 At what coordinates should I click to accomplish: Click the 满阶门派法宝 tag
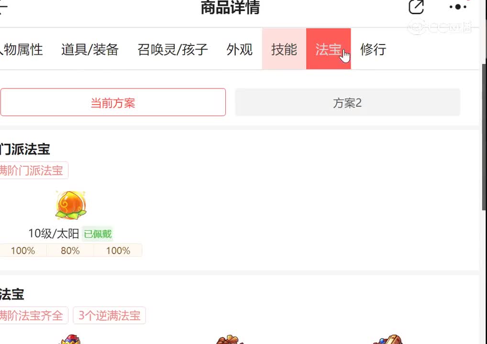click(x=33, y=170)
